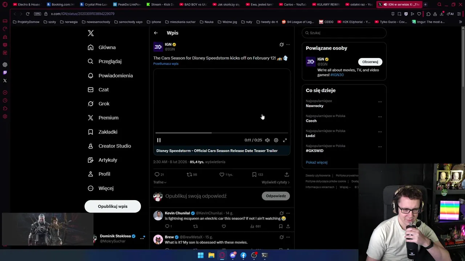This screenshot has width=465, height=261.
Task: Open more options on Brew's reply
Action: (288, 237)
